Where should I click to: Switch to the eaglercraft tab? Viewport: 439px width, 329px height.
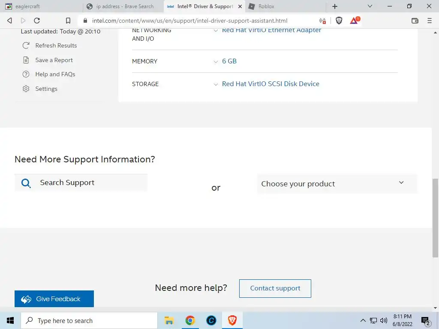[42, 6]
